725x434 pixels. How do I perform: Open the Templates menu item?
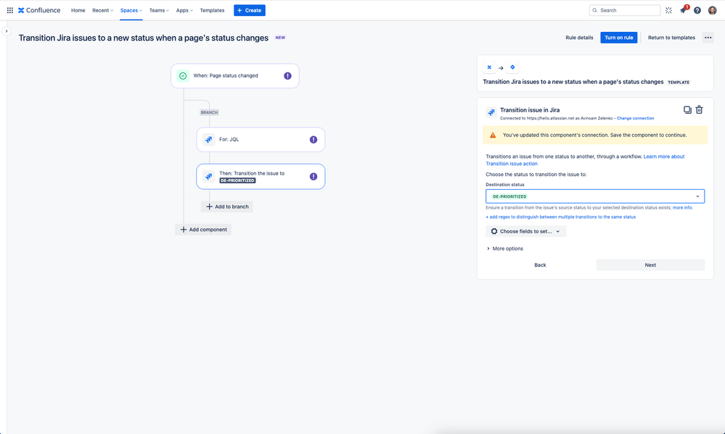[212, 10]
